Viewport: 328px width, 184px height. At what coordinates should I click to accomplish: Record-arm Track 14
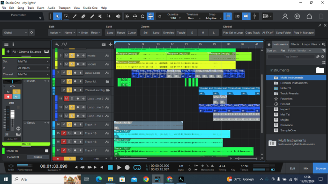(75, 124)
